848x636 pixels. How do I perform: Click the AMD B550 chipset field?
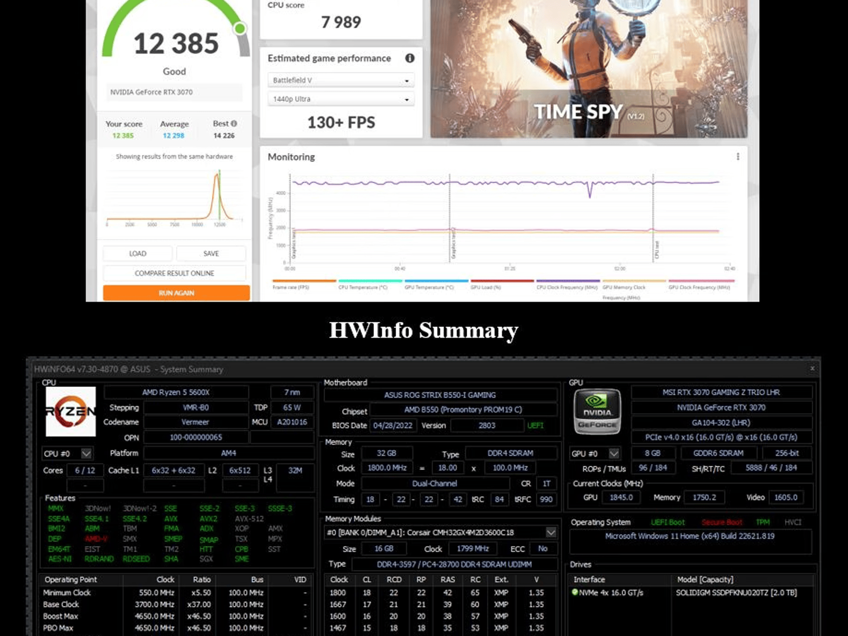tap(463, 410)
